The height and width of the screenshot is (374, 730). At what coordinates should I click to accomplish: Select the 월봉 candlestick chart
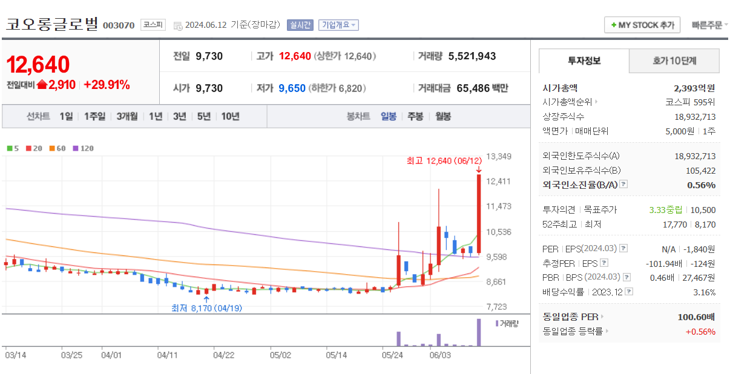[x=443, y=116]
